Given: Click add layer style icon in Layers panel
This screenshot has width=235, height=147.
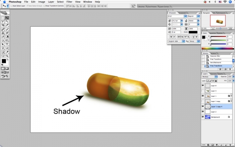Looking at the screenshot, I should coord(208,145).
